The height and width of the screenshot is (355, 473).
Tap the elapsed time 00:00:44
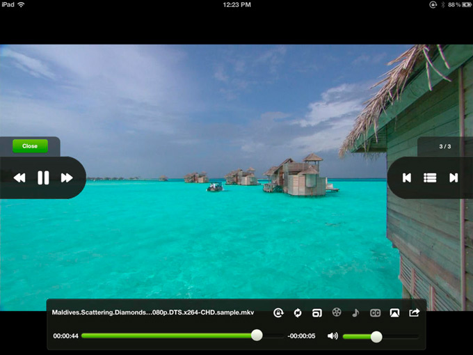click(x=66, y=336)
